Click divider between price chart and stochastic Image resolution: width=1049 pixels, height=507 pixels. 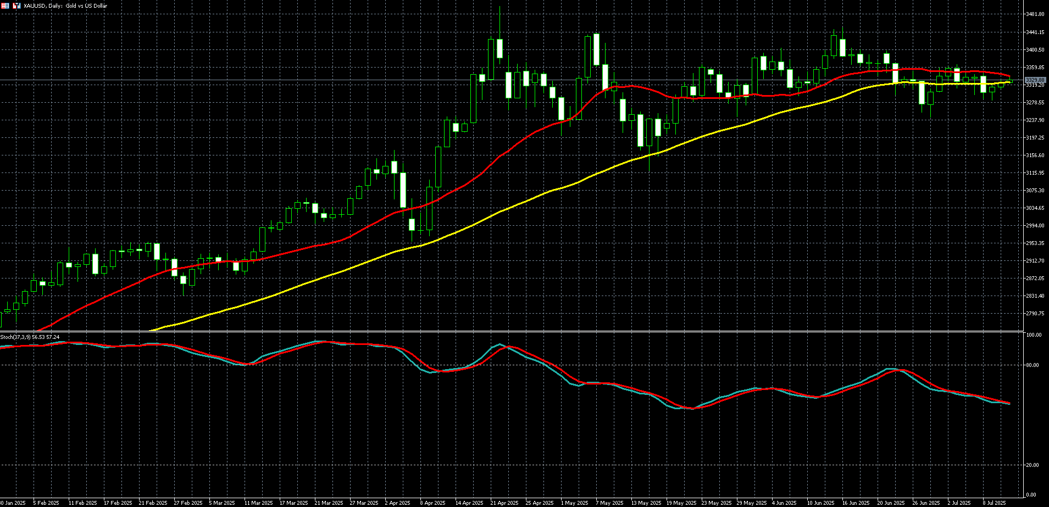[x=511, y=331]
